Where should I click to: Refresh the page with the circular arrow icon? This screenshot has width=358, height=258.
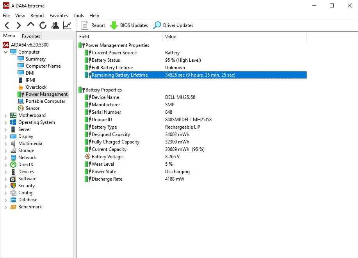tap(43, 25)
